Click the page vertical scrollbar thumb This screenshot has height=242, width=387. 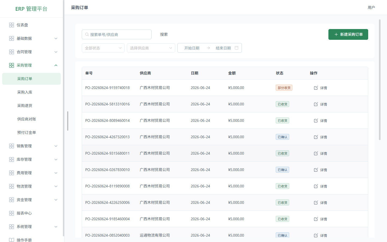point(380,80)
